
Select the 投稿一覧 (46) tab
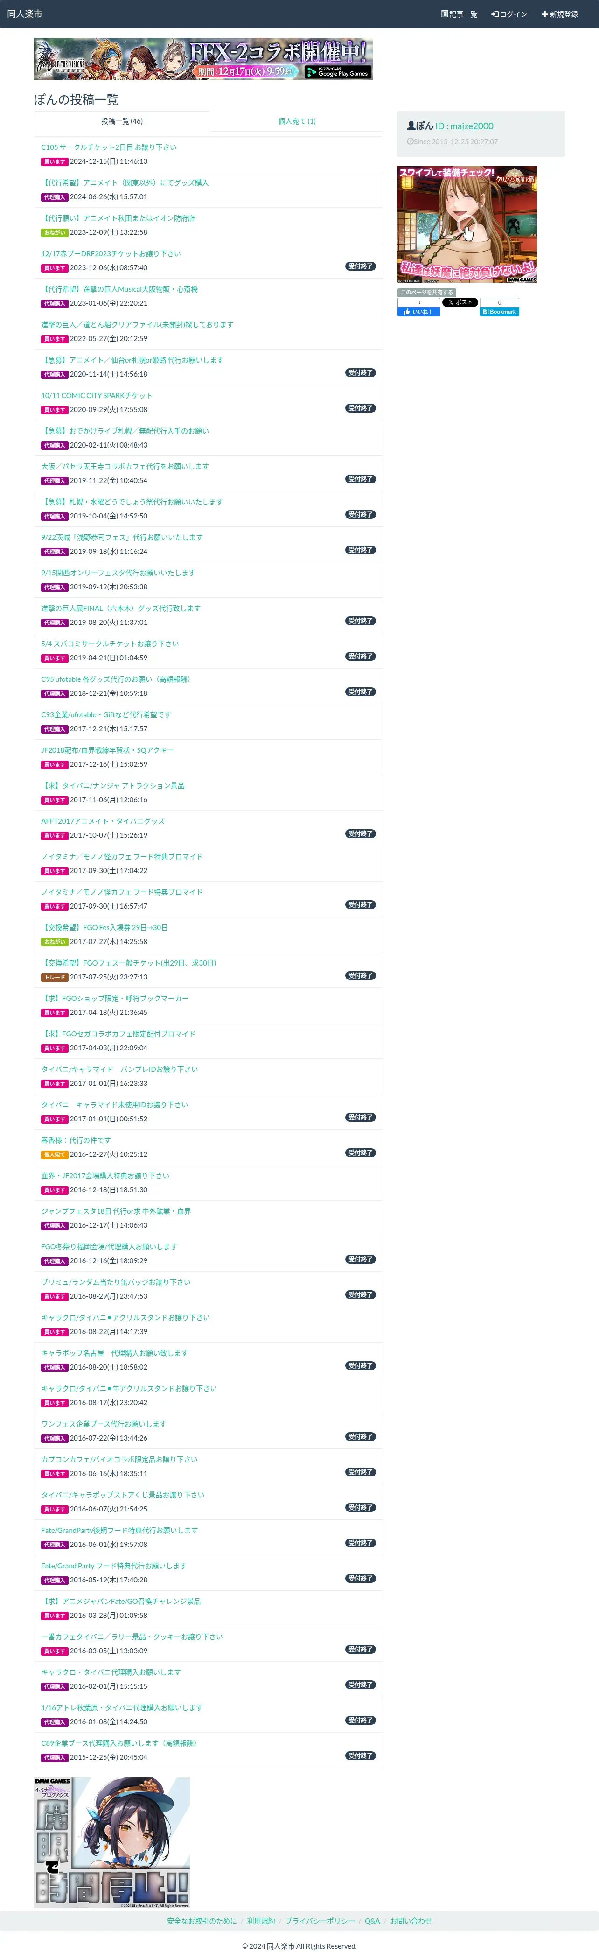[122, 121]
